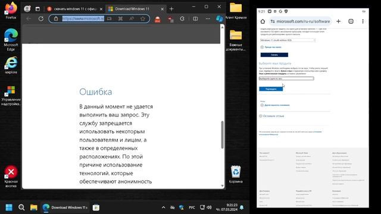Image resolution: width=381 pixels, height=214 pixels.
Task: Open Edge Settings and more menu
Action: [x=208, y=18]
